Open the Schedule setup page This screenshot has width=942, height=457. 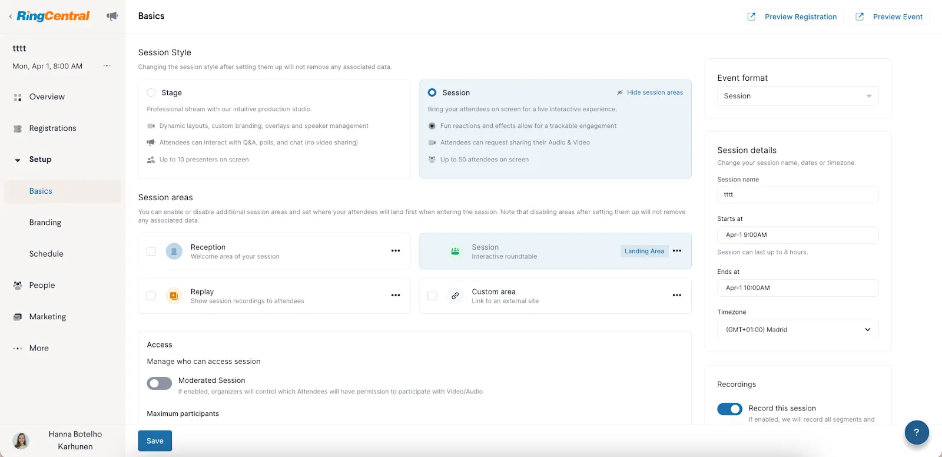[x=47, y=254]
